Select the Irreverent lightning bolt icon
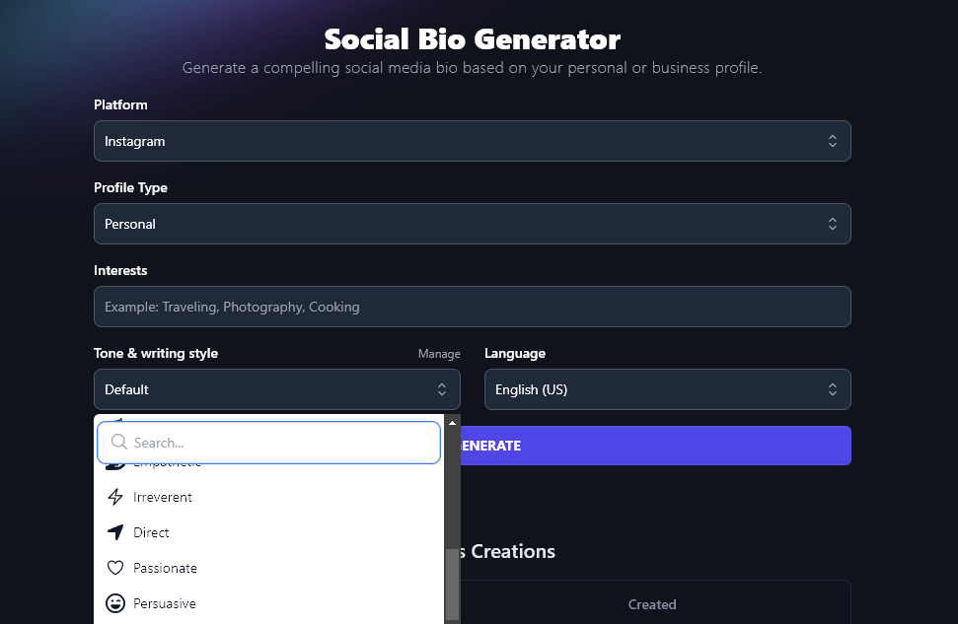This screenshot has width=958, height=624. pos(115,497)
